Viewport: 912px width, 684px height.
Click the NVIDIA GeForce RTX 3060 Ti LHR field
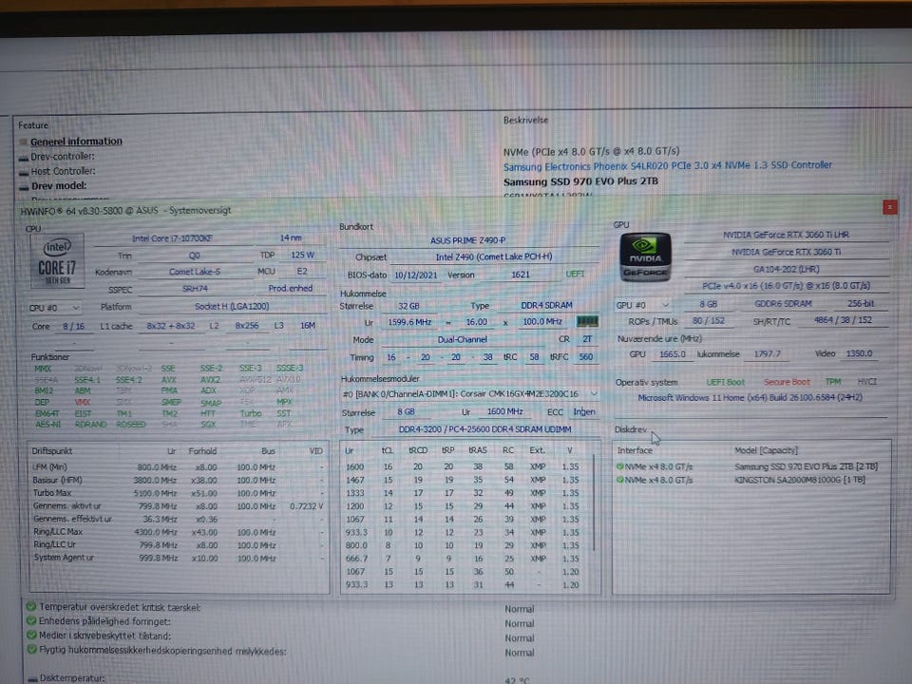point(786,235)
